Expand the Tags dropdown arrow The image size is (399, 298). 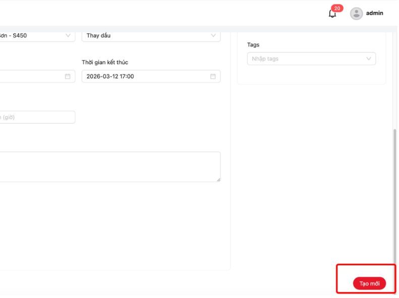click(x=369, y=59)
